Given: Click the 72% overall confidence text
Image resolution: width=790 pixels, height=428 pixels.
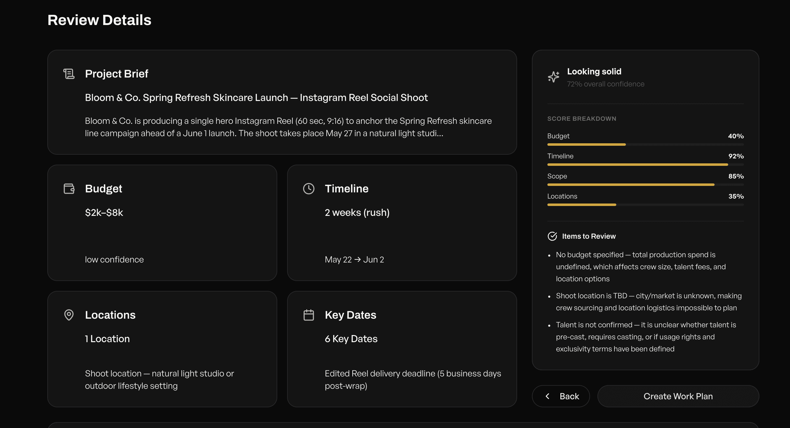Looking at the screenshot, I should coord(605,84).
